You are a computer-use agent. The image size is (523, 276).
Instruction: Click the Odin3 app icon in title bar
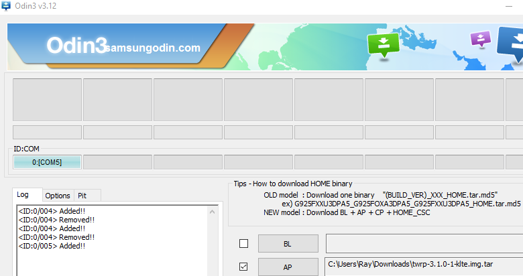pos(6,6)
